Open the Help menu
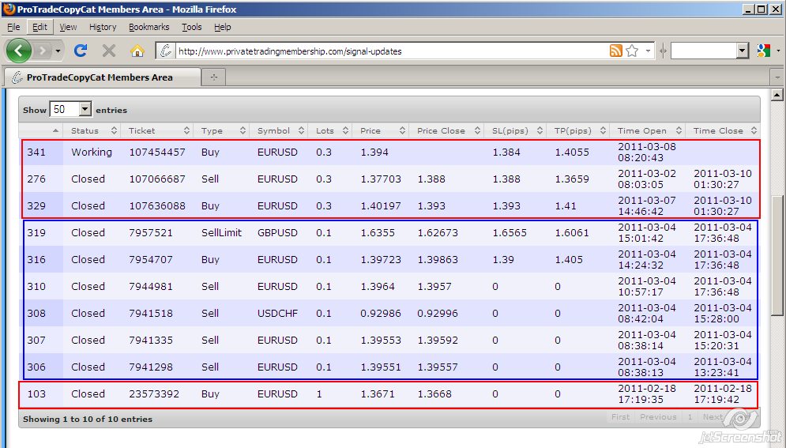Screen dimensions: 786x448 coord(223,27)
